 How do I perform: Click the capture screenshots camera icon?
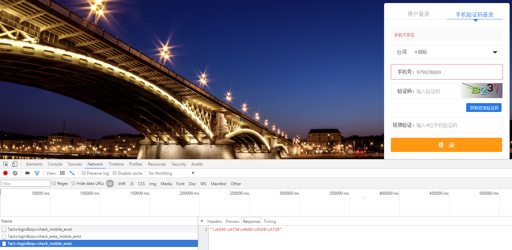[27, 173]
